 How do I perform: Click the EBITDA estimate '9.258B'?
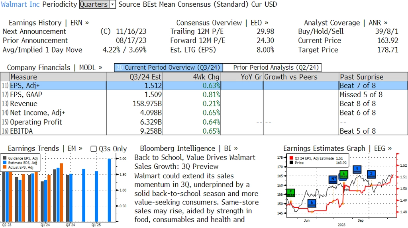coord(151,131)
